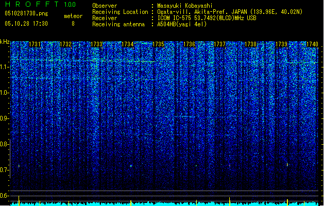This screenshot has height=206, width=324.
Task: Click observer name Masayuki Kobayashi
Action: pos(184,6)
